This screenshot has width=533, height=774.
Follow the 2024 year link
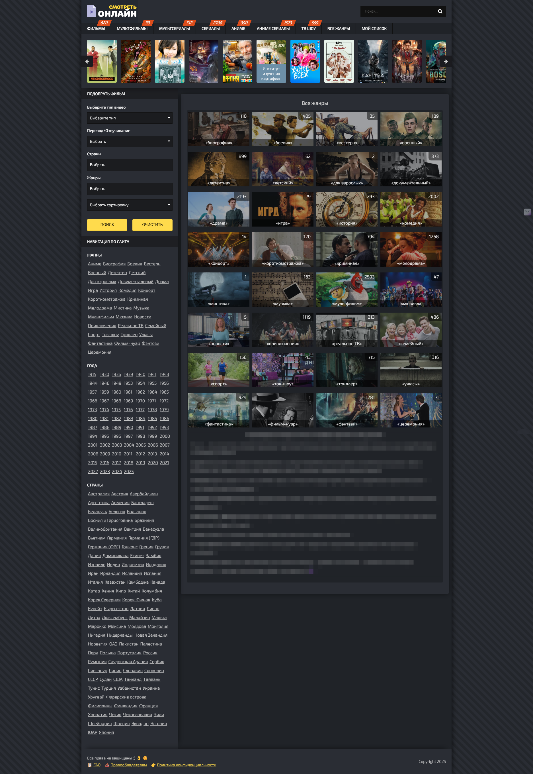tap(116, 472)
